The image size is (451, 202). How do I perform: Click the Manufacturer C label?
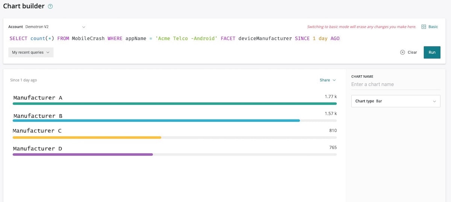[x=37, y=131]
